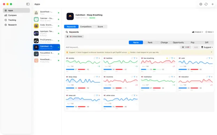Switch to the Score tab
The height and width of the screenshot is (135, 217).
click(x=100, y=26)
